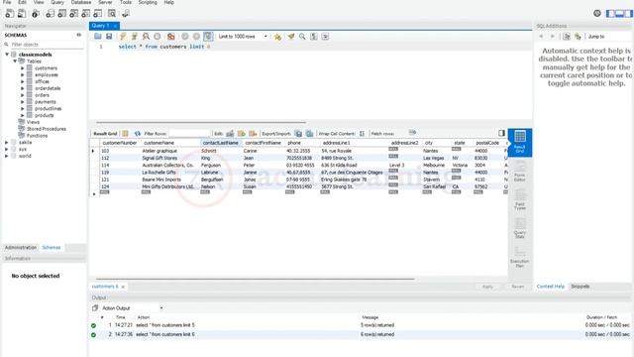Select the contactLastName column header
Image resolution: width=634 pixels, height=357 pixels.
point(220,143)
